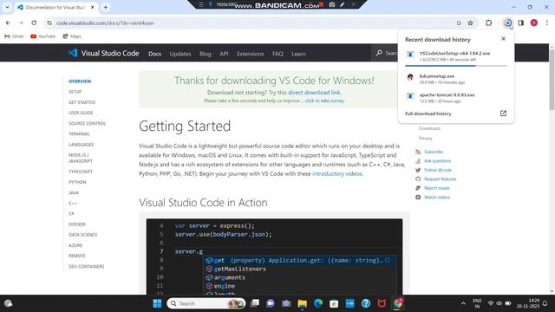Click Request features link
This screenshot has width=555, height=312.
[x=440, y=179]
